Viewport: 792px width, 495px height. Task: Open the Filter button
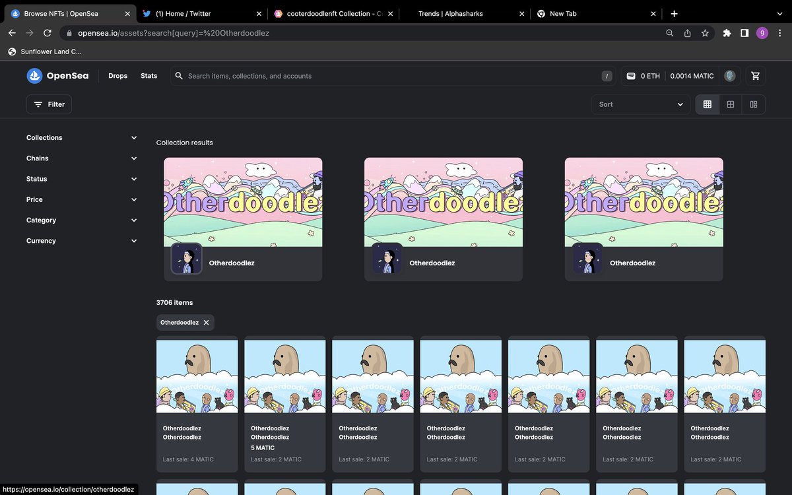point(49,104)
